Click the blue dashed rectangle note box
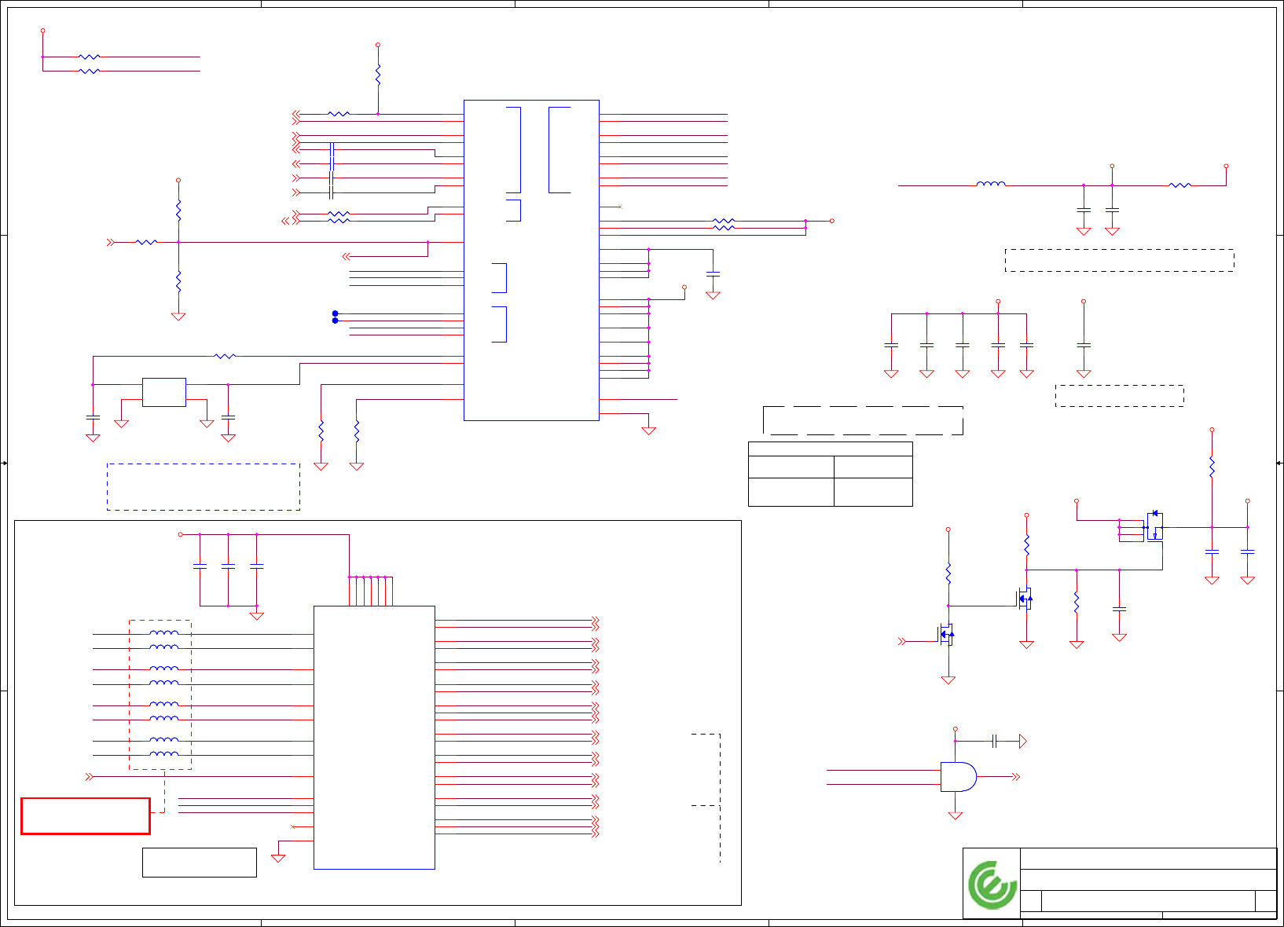 204,487
